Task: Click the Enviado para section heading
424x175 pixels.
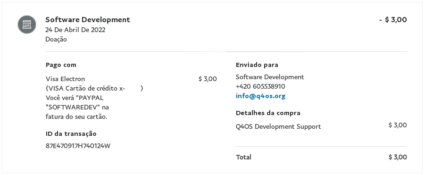Action: (257, 65)
